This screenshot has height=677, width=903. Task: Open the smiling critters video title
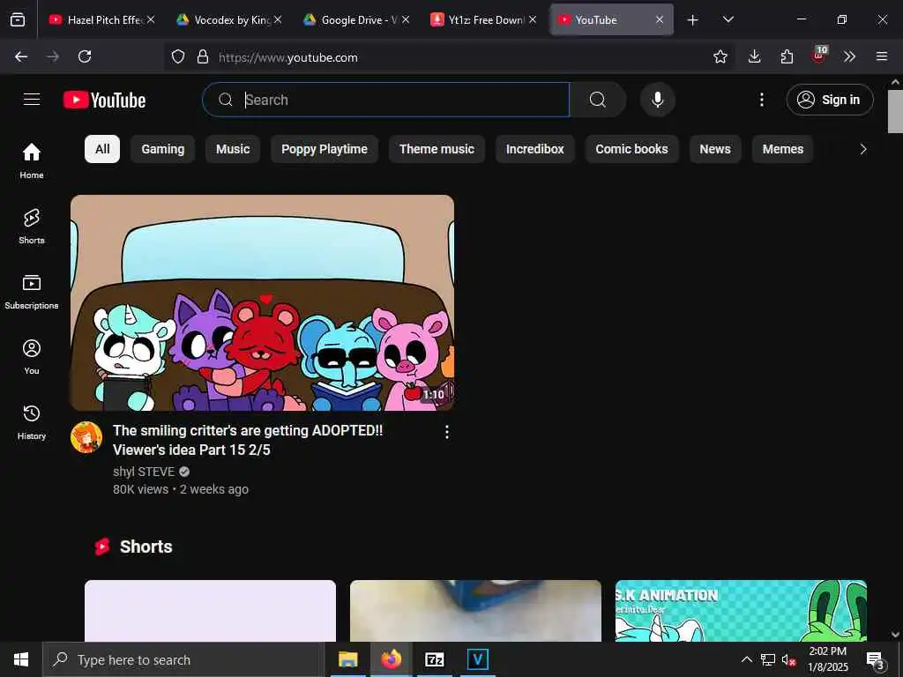tap(248, 441)
